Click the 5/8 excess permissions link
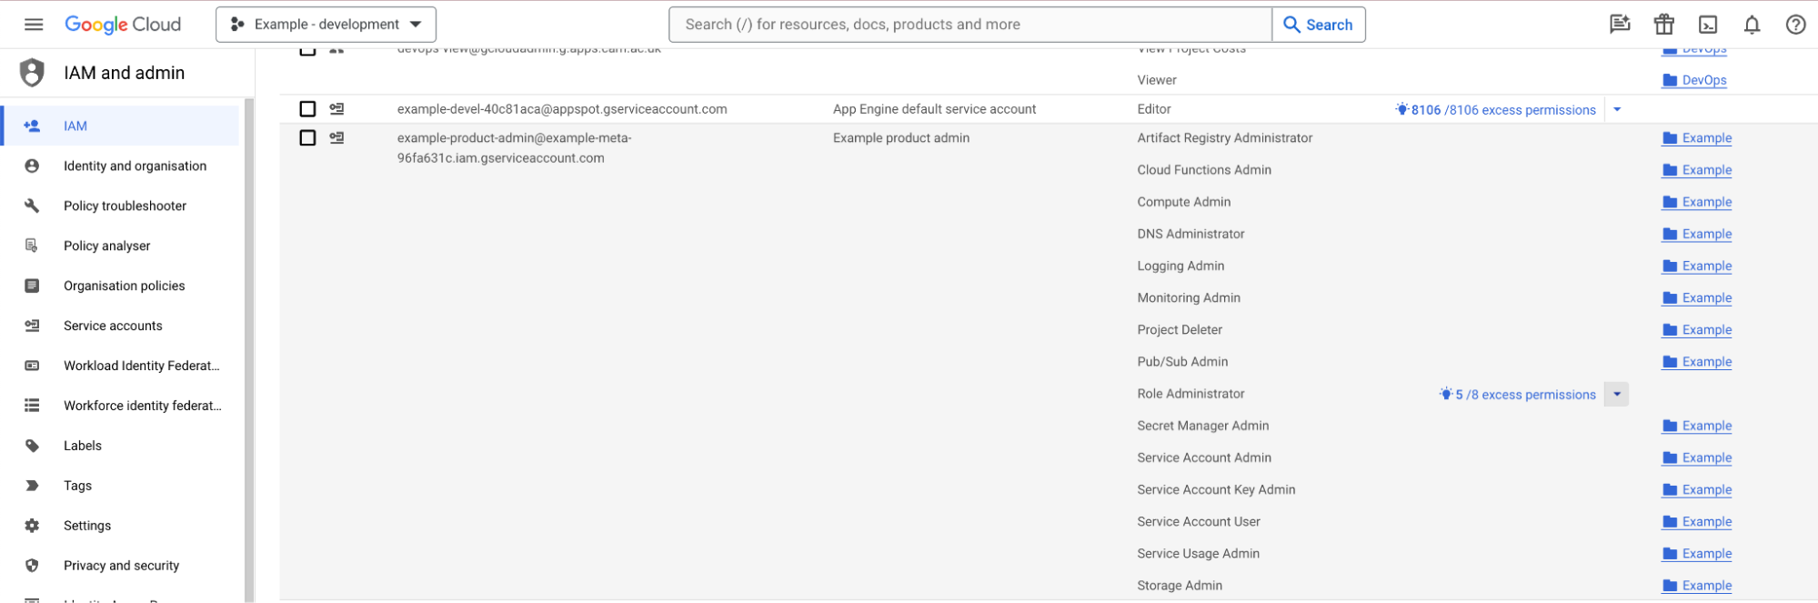Screen dimensions: 1818x603 [x=1524, y=395]
